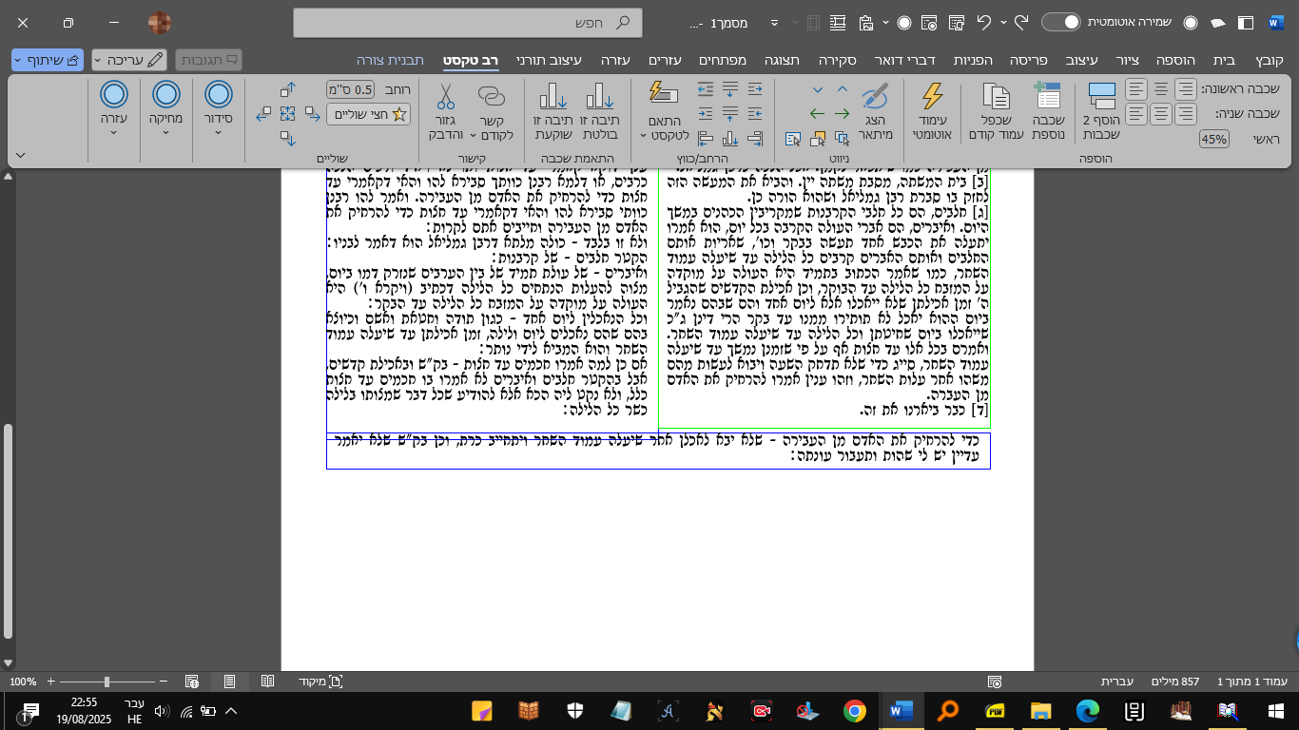Select left alignment for 'שכבה שניה'
Image resolution: width=1299 pixels, height=730 pixels.
(1136, 114)
